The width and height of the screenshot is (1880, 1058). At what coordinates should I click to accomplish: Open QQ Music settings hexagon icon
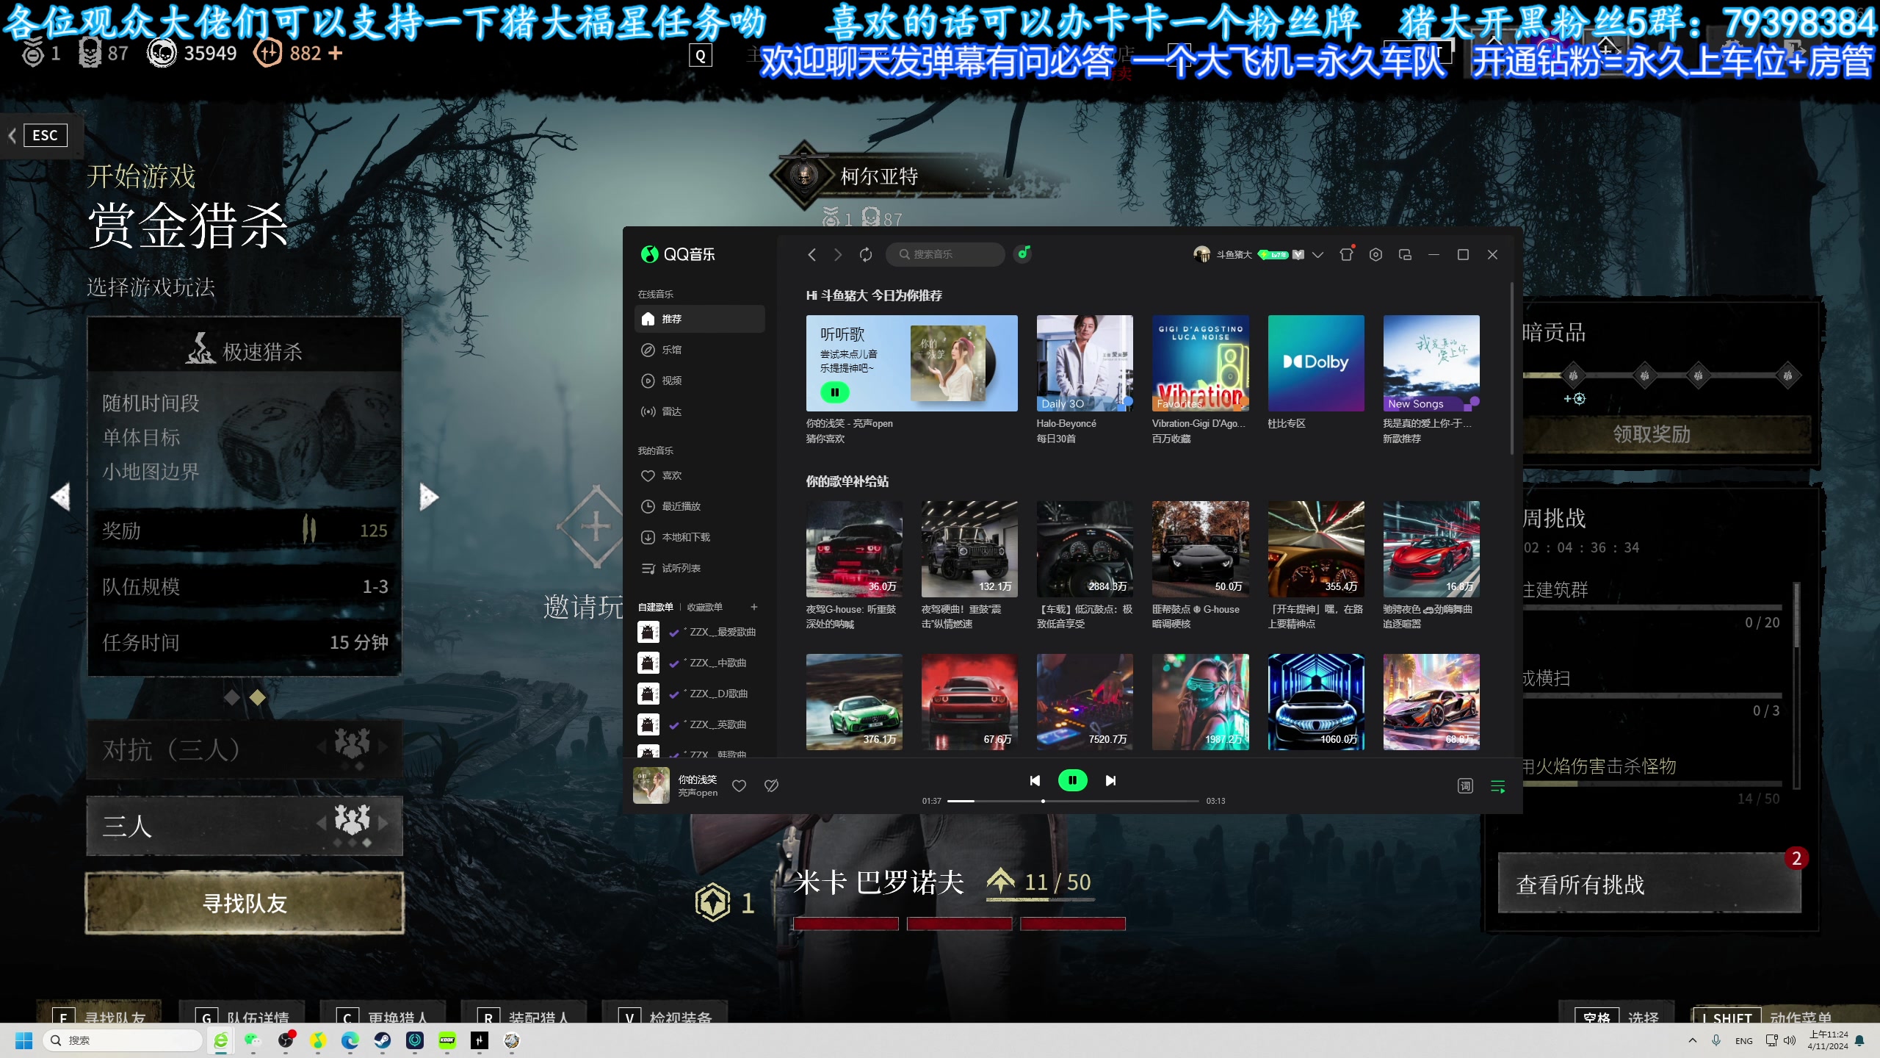click(1375, 254)
